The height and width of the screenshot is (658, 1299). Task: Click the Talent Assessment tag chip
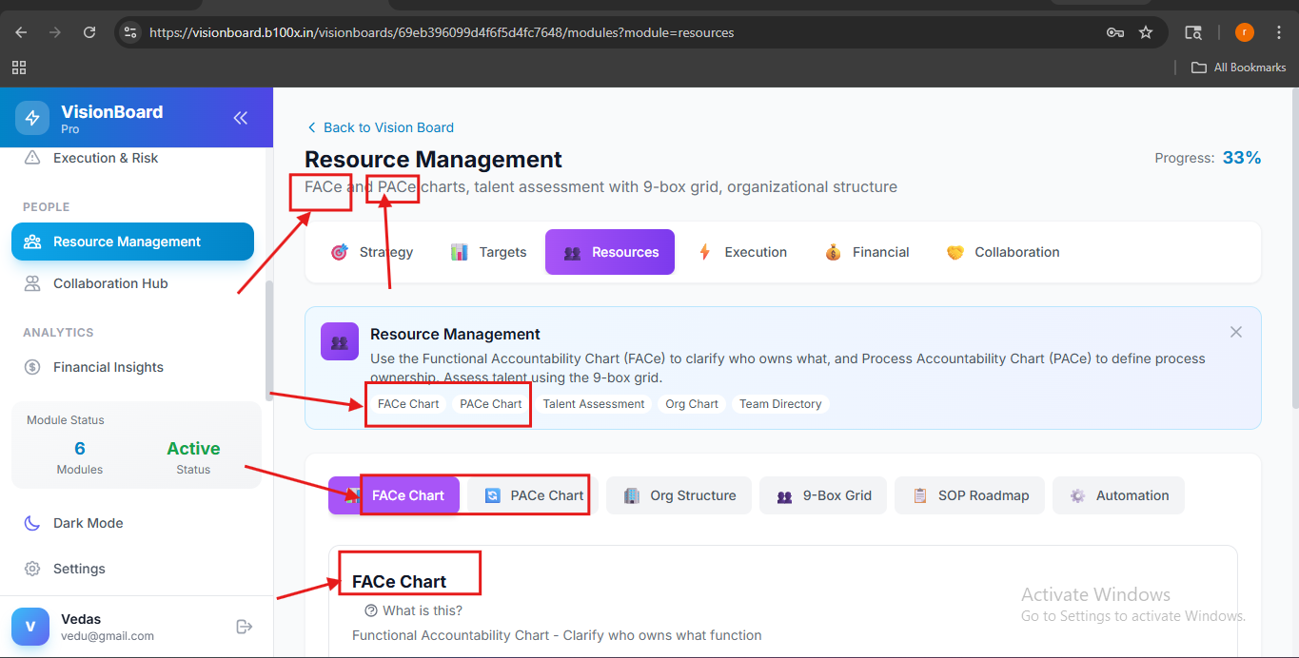tap(594, 404)
